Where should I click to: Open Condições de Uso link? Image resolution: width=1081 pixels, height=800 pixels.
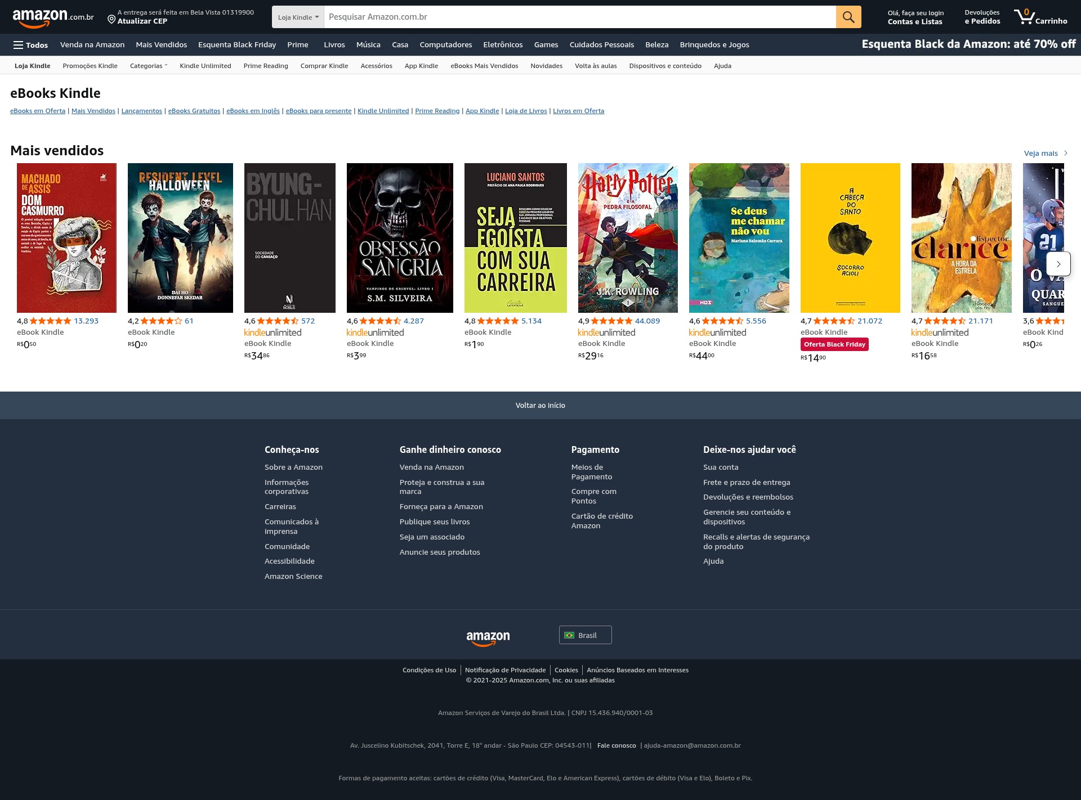click(x=429, y=670)
